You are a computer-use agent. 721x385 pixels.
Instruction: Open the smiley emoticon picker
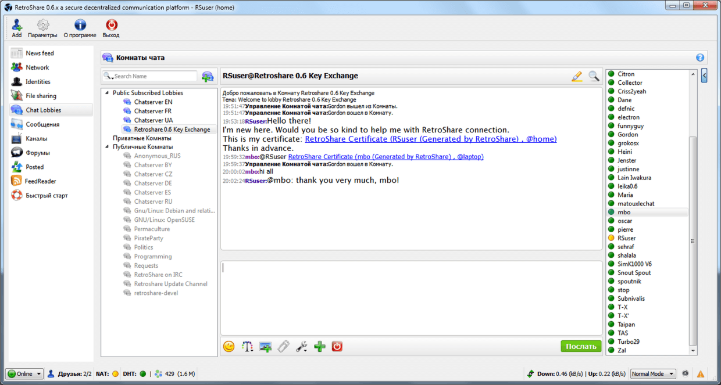click(x=229, y=347)
